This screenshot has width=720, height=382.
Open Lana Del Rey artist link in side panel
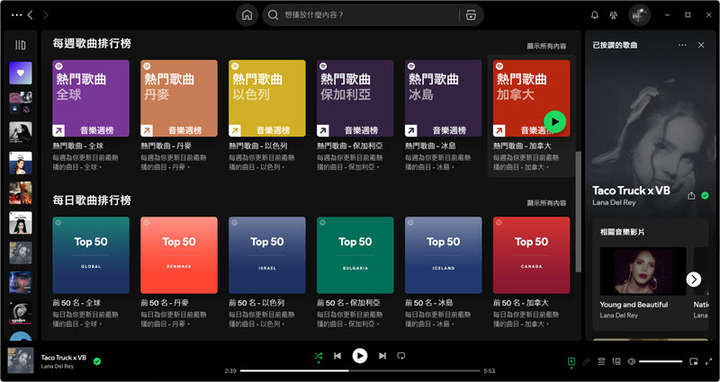[x=614, y=202]
